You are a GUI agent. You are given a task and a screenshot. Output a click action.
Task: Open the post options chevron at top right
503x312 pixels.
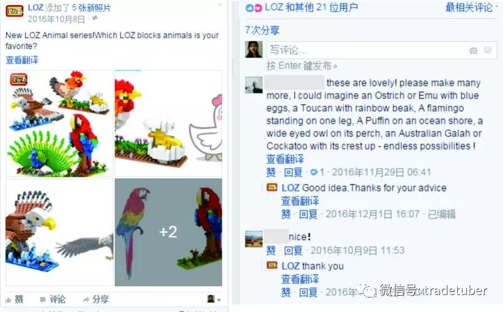220,4
